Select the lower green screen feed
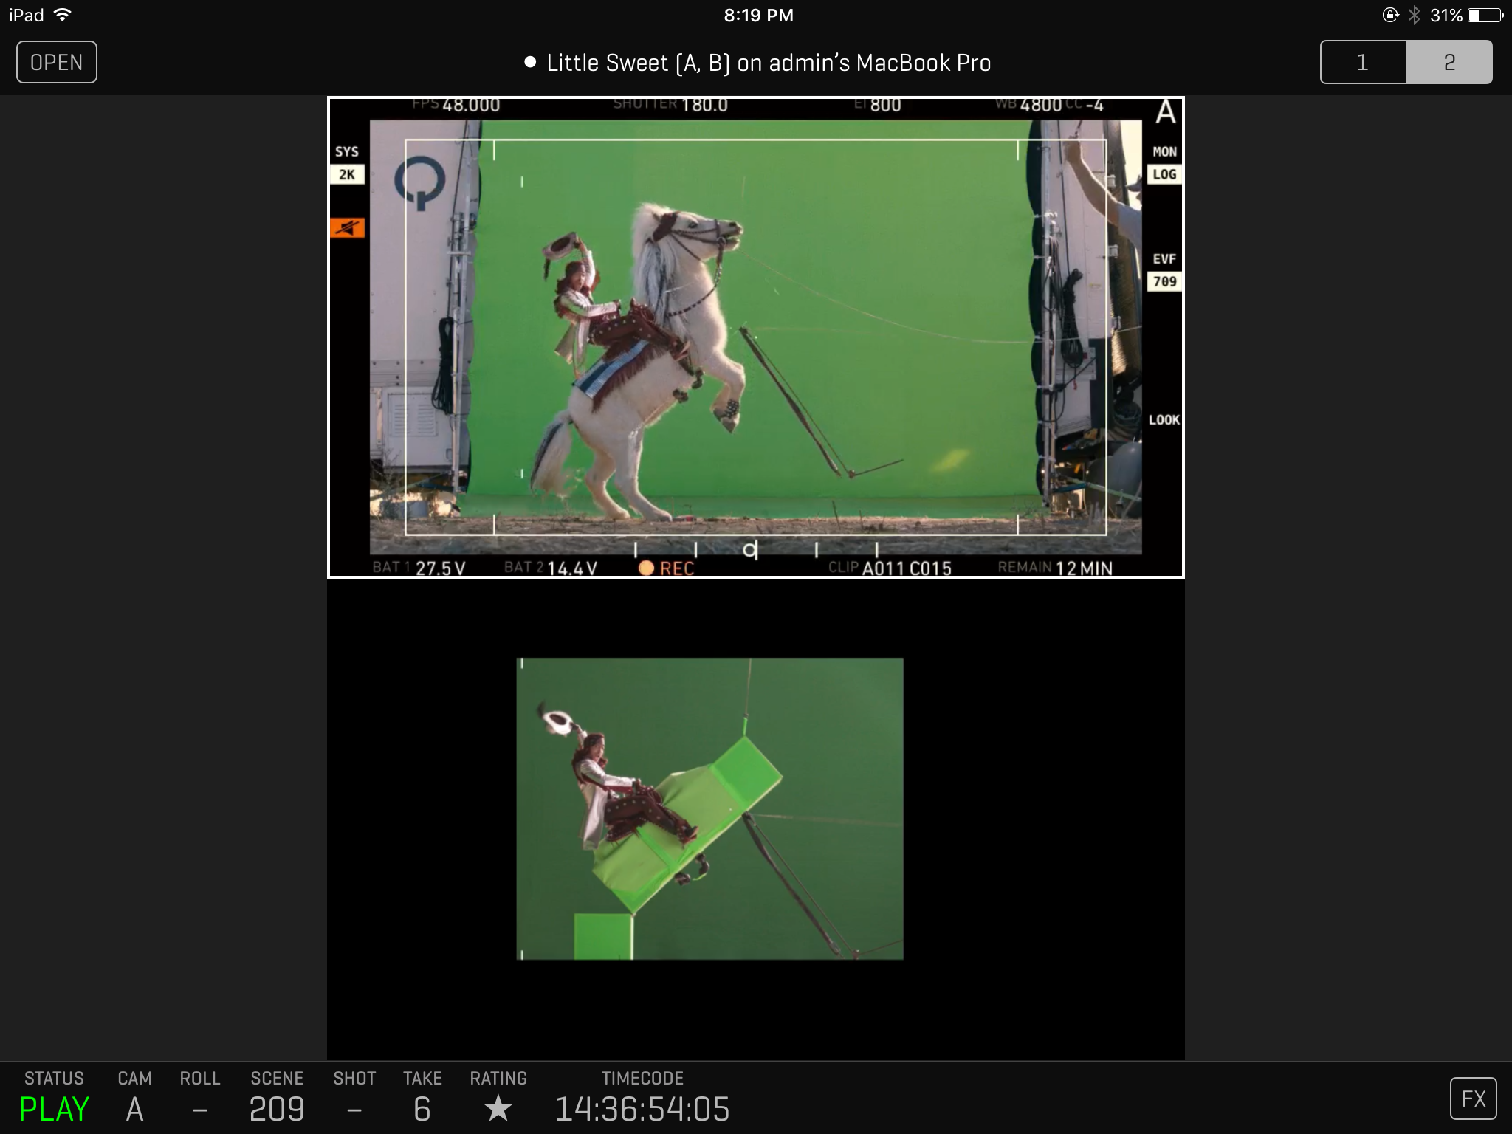1512x1134 pixels. coord(709,808)
